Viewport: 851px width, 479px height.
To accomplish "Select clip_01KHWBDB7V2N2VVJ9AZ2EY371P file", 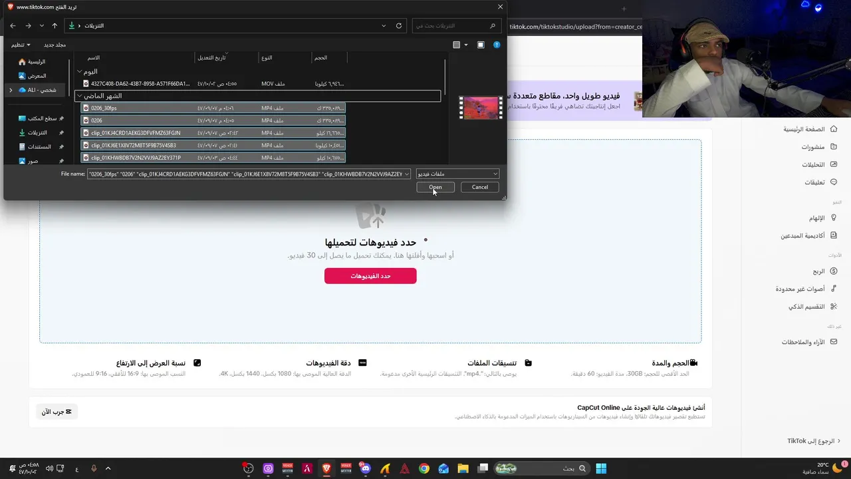I will [213, 158].
